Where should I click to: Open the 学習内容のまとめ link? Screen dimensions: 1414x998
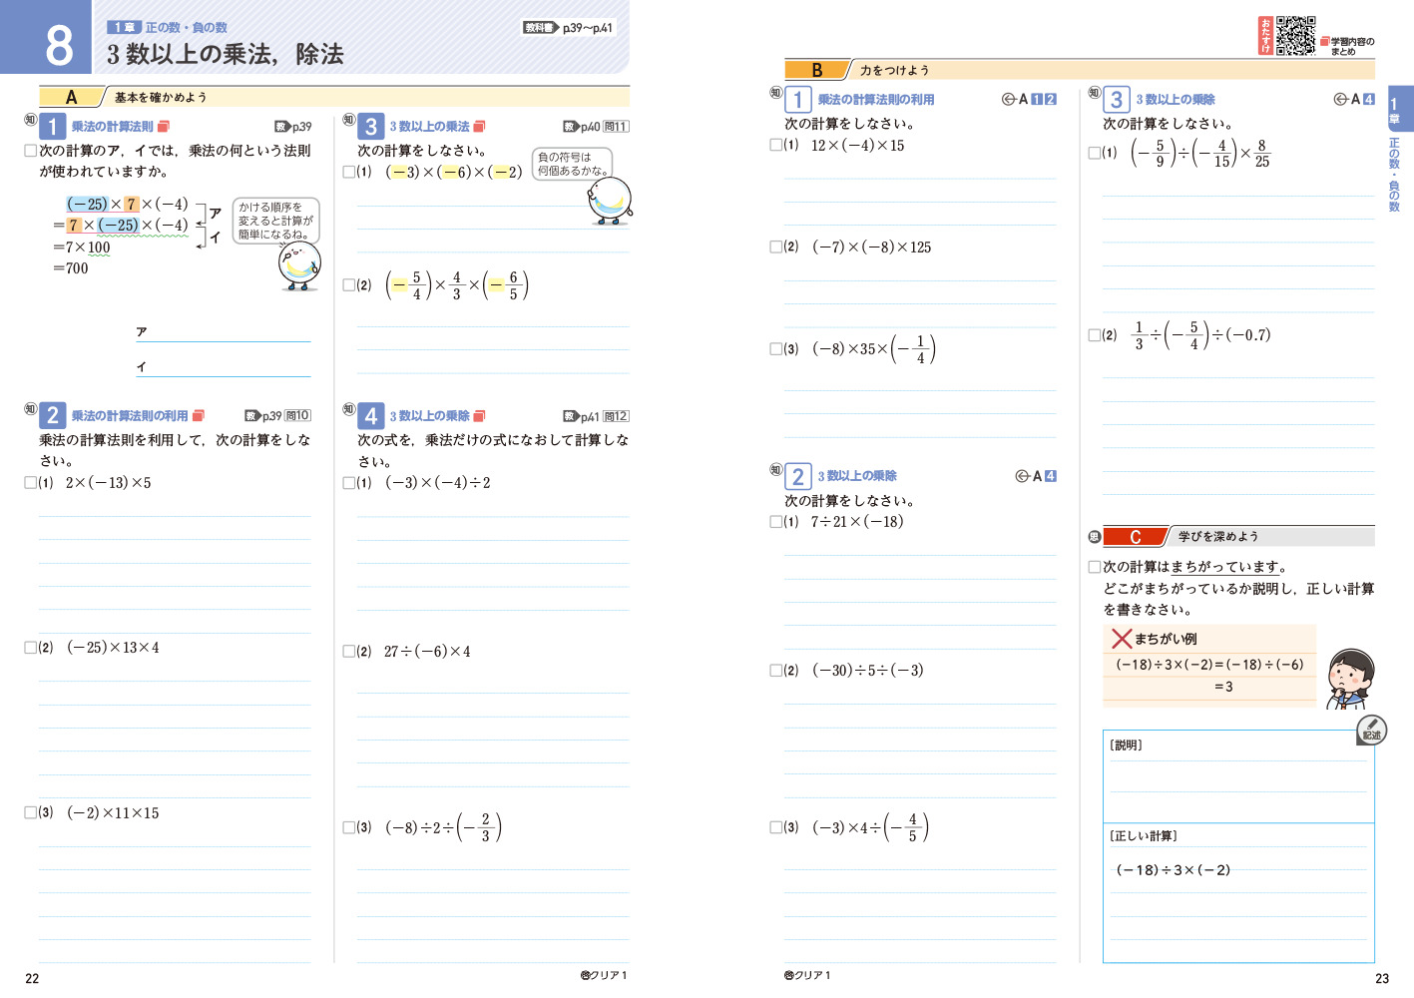[x=1348, y=46]
